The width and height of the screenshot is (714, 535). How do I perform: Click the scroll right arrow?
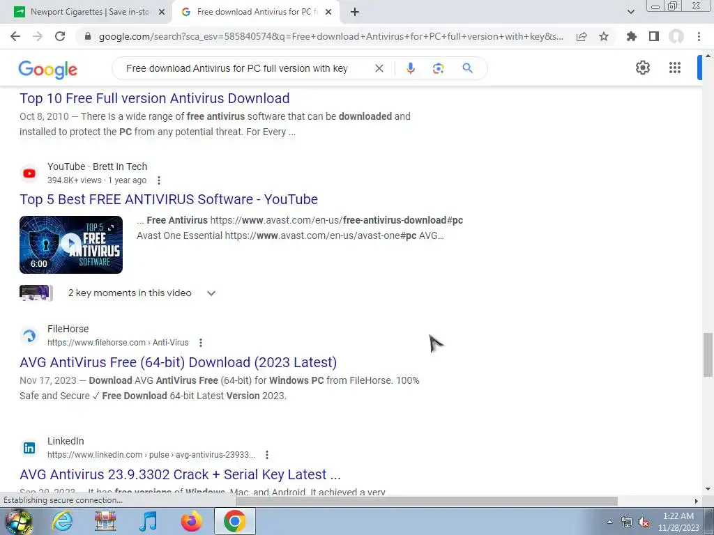(696, 501)
